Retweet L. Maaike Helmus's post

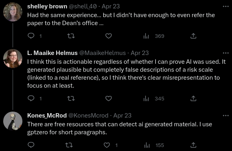pyautogui.click(x=71, y=98)
